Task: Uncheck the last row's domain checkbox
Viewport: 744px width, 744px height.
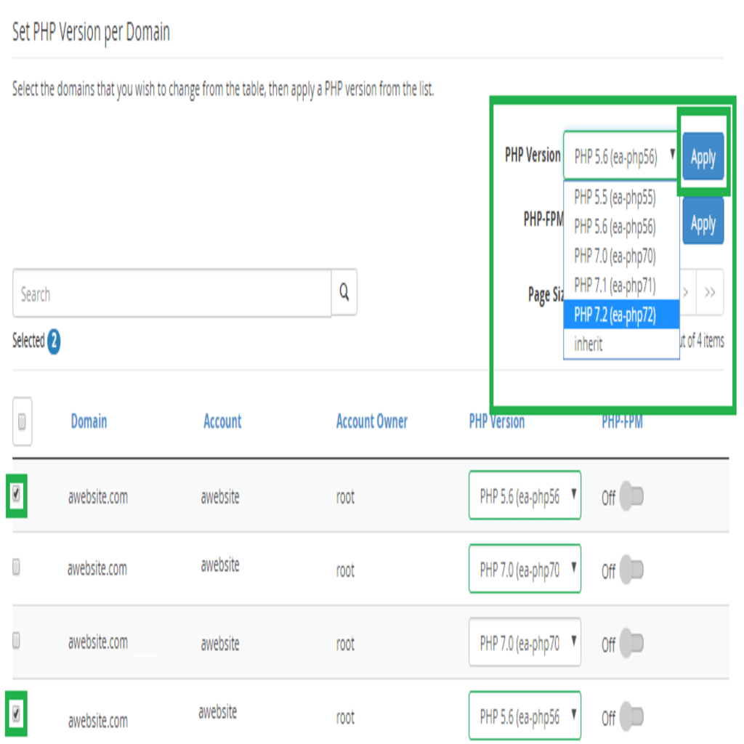Action: [x=17, y=713]
